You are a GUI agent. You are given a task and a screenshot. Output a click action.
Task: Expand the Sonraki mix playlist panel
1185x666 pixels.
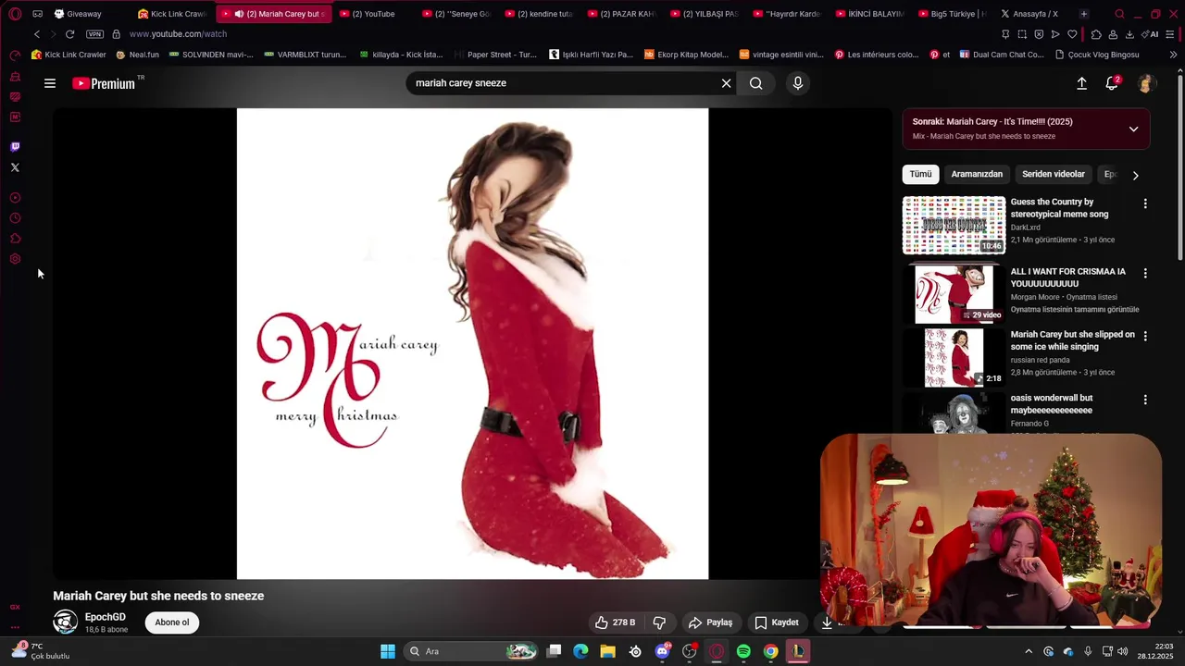pyautogui.click(x=1133, y=129)
